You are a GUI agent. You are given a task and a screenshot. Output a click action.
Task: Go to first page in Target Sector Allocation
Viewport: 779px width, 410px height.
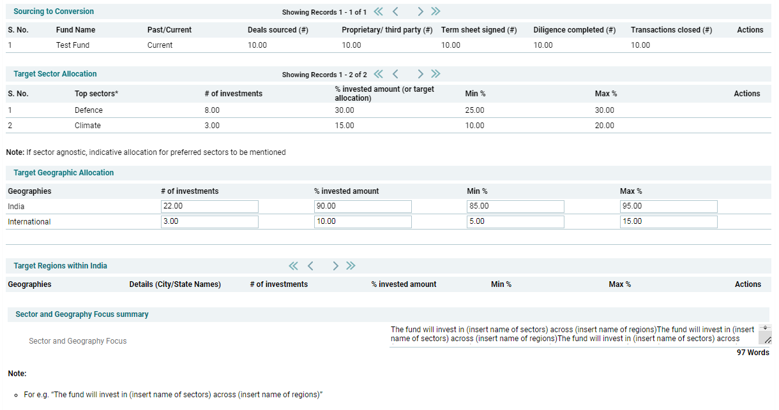click(379, 74)
